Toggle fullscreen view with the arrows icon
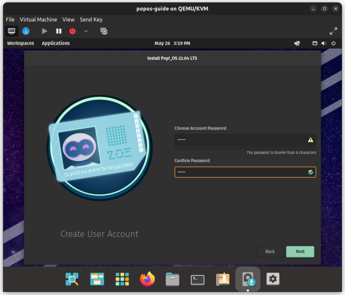Image resolution: width=345 pixels, height=295 pixels. click(333, 31)
